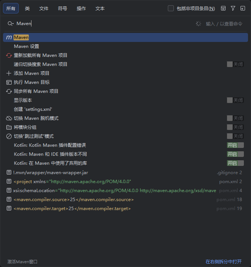Screen dimensions: 251x267
Task: Go to the 操作 tab
Action: [x=81, y=8]
